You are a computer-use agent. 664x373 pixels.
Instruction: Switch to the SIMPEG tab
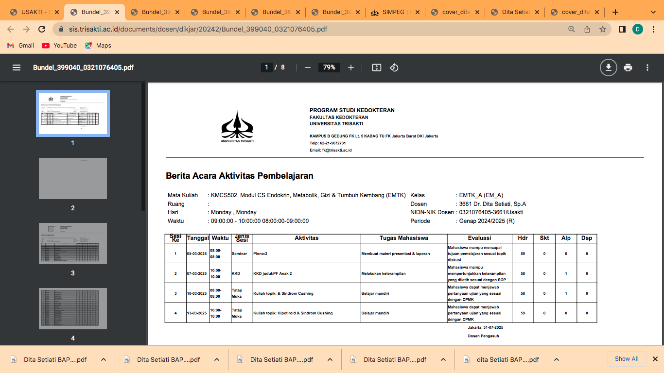(x=395, y=12)
